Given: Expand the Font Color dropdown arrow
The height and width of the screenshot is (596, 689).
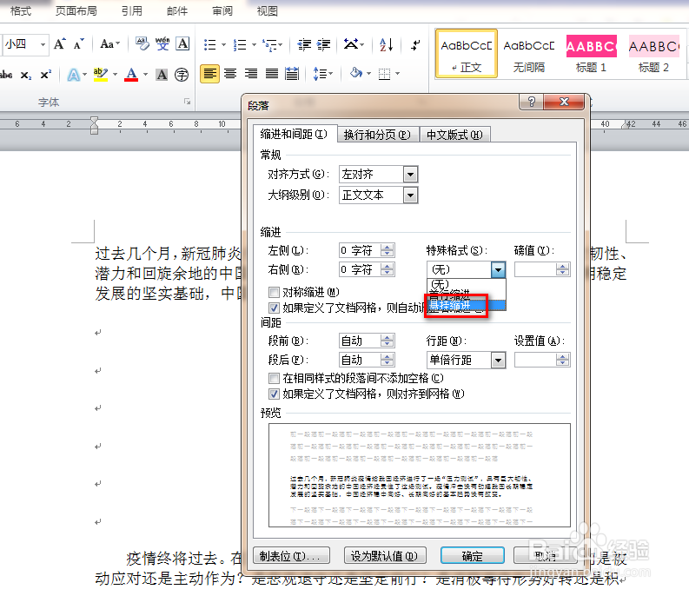Looking at the screenshot, I should pos(145,75).
